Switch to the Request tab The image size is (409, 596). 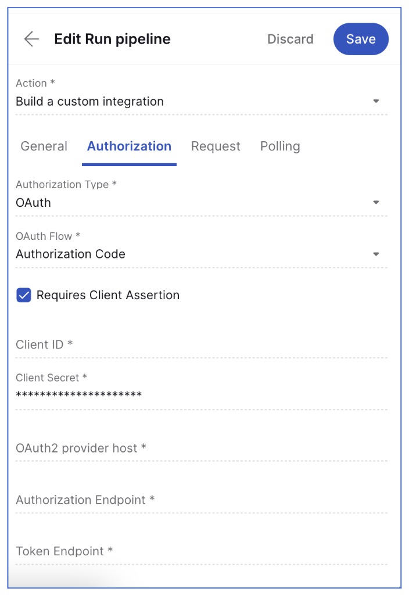coord(216,146)
